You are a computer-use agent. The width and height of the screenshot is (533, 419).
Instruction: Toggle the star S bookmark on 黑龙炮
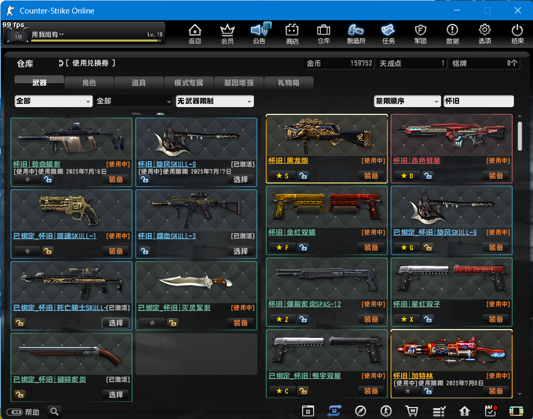point(282,176)
